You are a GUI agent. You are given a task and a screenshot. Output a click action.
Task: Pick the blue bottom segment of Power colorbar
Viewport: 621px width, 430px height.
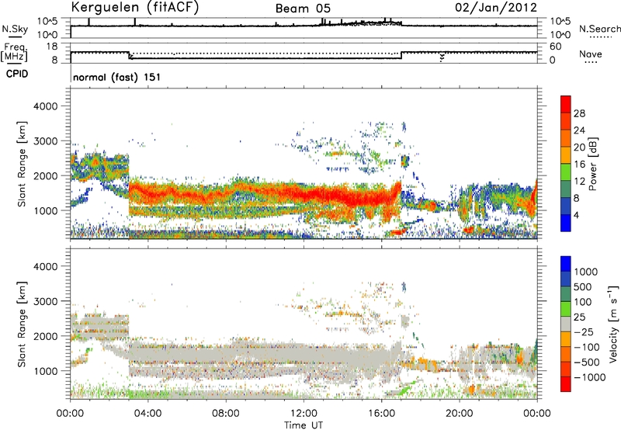[x=566, y=223]
